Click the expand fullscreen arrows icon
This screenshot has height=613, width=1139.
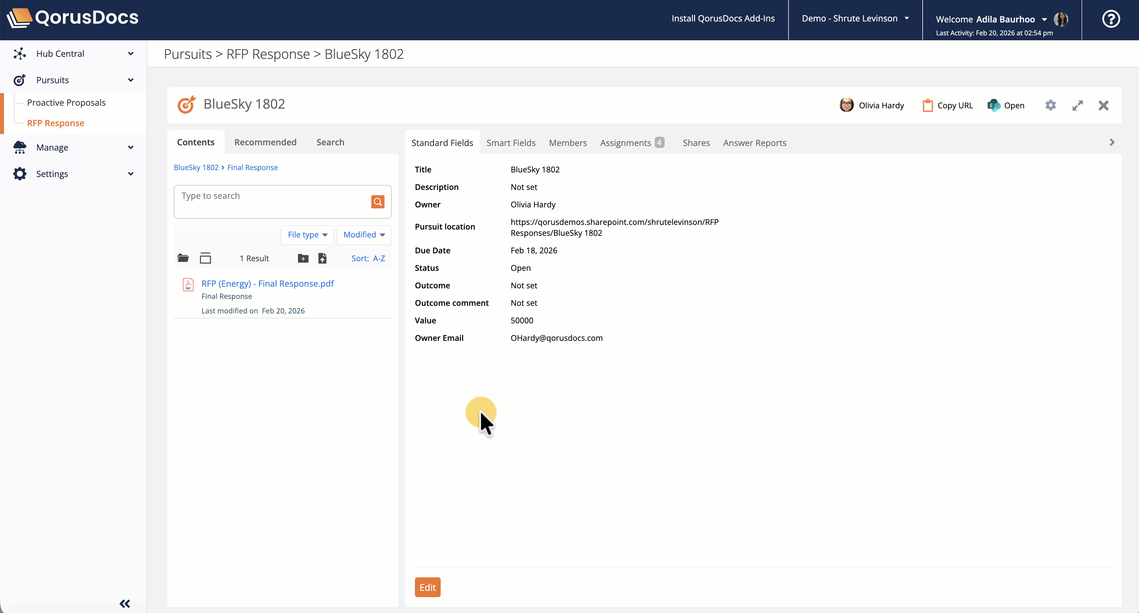[1078, 105]
